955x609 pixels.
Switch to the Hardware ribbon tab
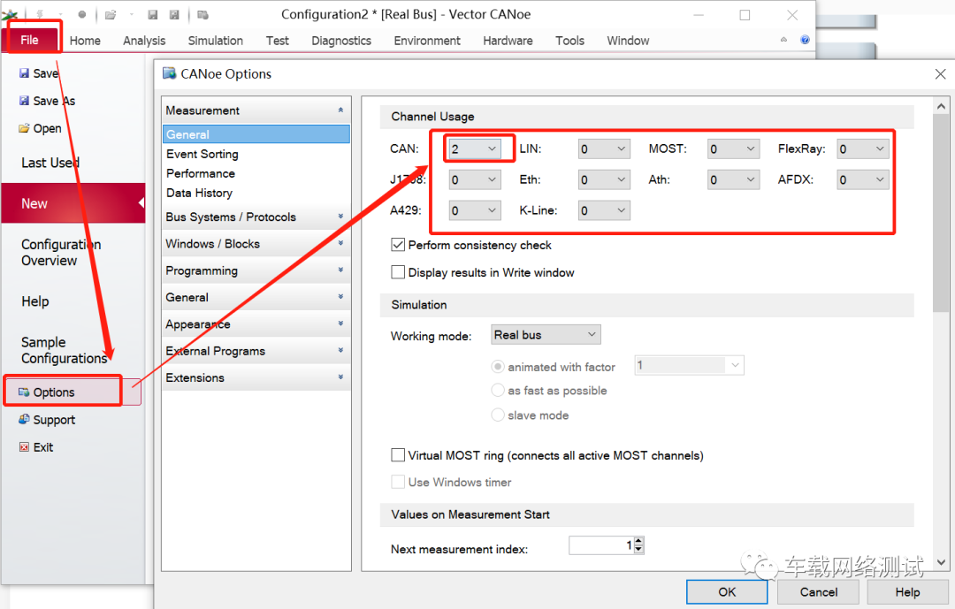[508, 41]
